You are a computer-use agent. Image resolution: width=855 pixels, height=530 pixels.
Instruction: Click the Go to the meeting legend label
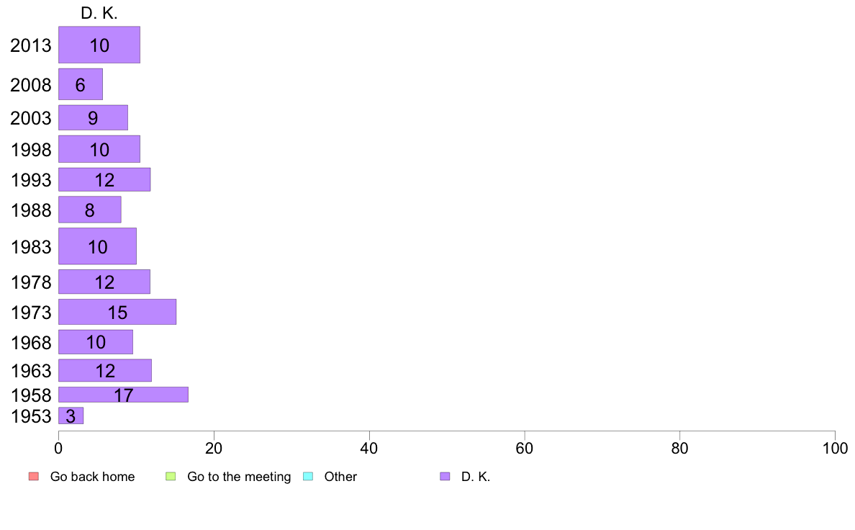[x=239, y=477]
